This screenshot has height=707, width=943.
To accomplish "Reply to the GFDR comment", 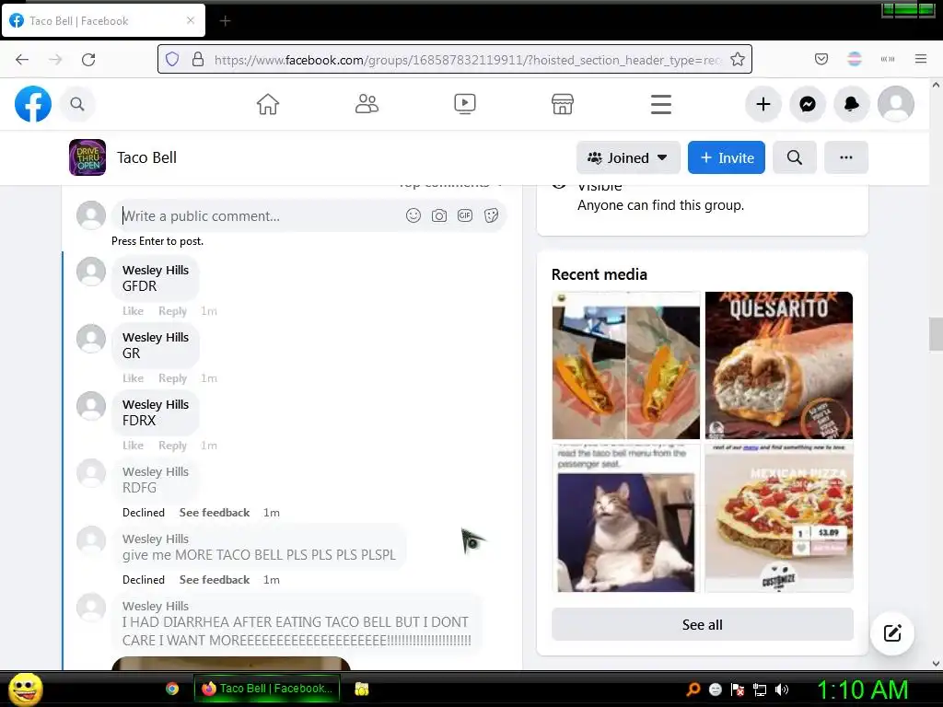I will tap(172, 311).
